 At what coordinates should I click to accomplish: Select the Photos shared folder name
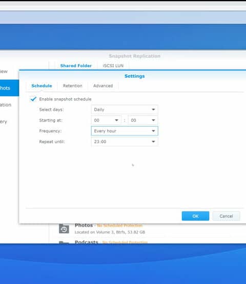click(84, 225)
